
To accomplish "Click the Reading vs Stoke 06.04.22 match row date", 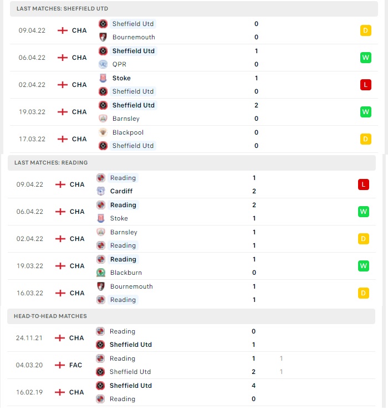I will pyautogui.click(x=30, y=212).
